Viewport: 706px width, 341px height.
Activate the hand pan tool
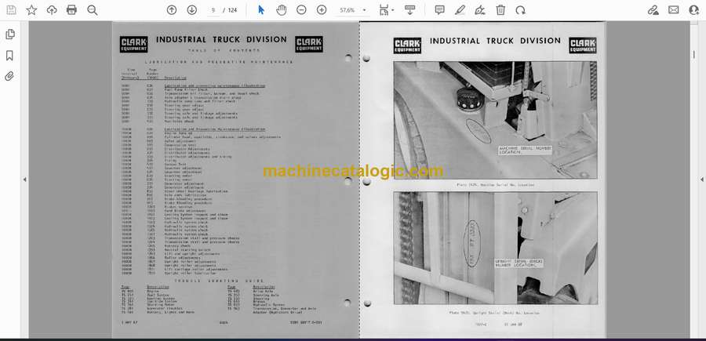(282, 10)
